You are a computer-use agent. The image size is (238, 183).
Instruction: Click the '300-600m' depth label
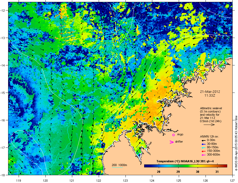(x=213, y=154)
